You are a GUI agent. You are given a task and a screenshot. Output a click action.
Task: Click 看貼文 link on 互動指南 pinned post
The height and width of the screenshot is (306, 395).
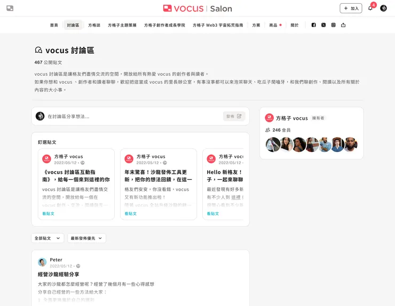click(x=48, y=213)
